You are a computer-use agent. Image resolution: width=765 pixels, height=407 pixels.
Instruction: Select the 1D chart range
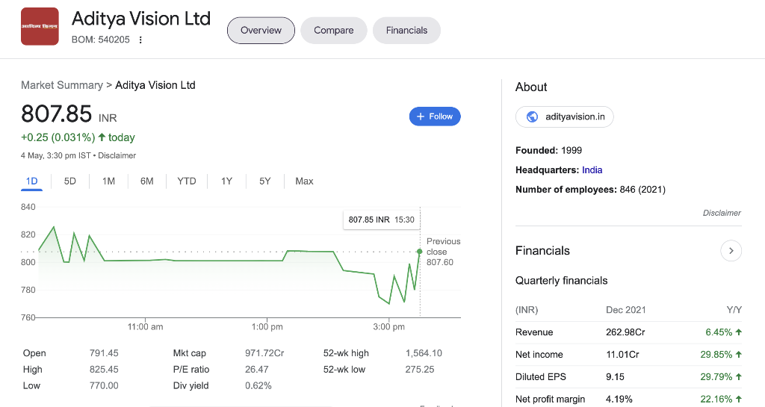tap(31, 181)
